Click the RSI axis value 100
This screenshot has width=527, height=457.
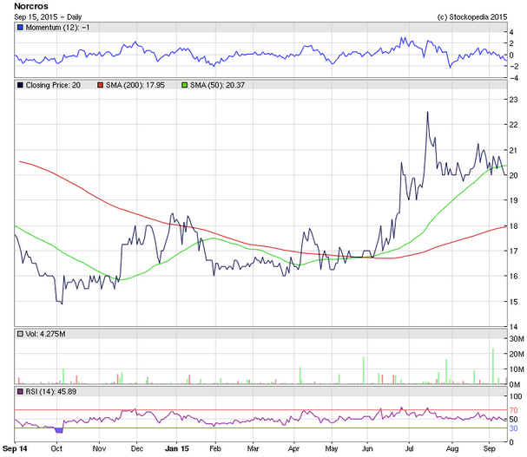tap(516, 396)
